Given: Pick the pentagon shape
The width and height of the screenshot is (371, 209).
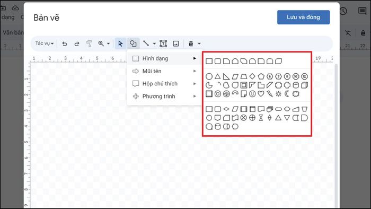Looking at the screenshot, I should point(261,76).
